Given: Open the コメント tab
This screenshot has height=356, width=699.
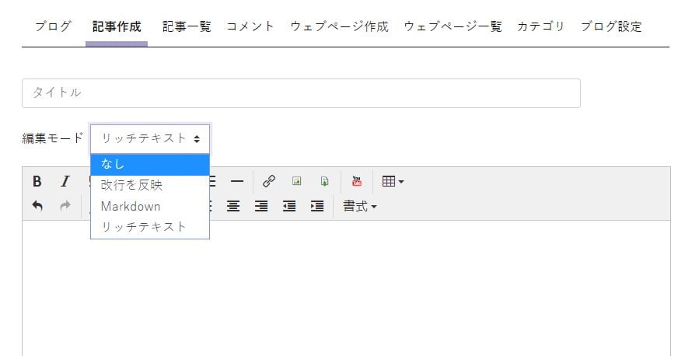Looking at the screenshot, I should [250, 26].
